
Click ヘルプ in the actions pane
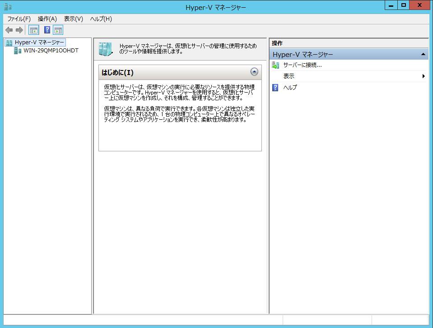(x=290, y=88)
